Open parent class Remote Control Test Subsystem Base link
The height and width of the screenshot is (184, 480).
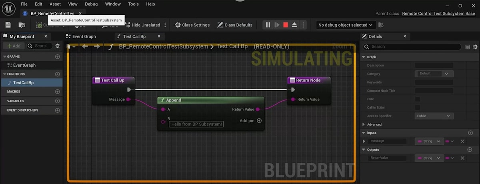coord(438,14)
